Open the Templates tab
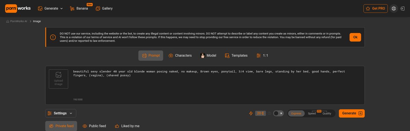This screenshot has width=410, height=131. pos(236,56)
